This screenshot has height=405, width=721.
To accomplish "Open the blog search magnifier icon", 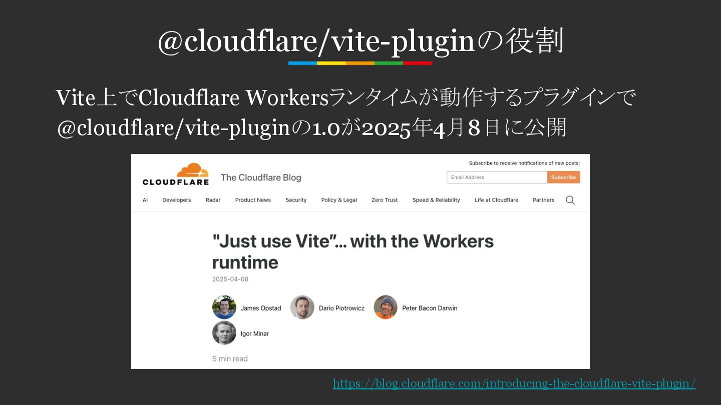I will pos(570,200).
